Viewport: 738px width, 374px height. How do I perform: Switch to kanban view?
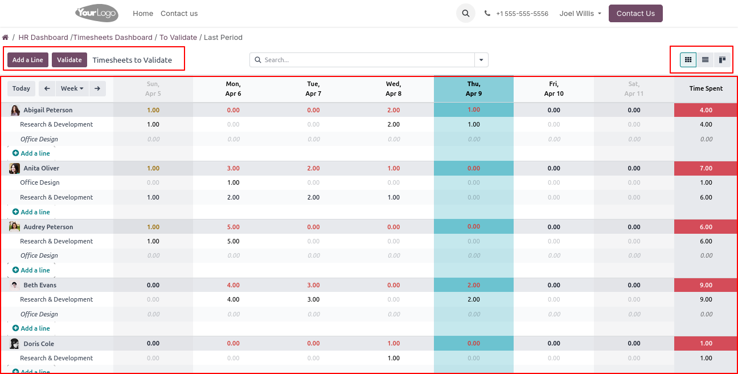[x=722, y=60]
